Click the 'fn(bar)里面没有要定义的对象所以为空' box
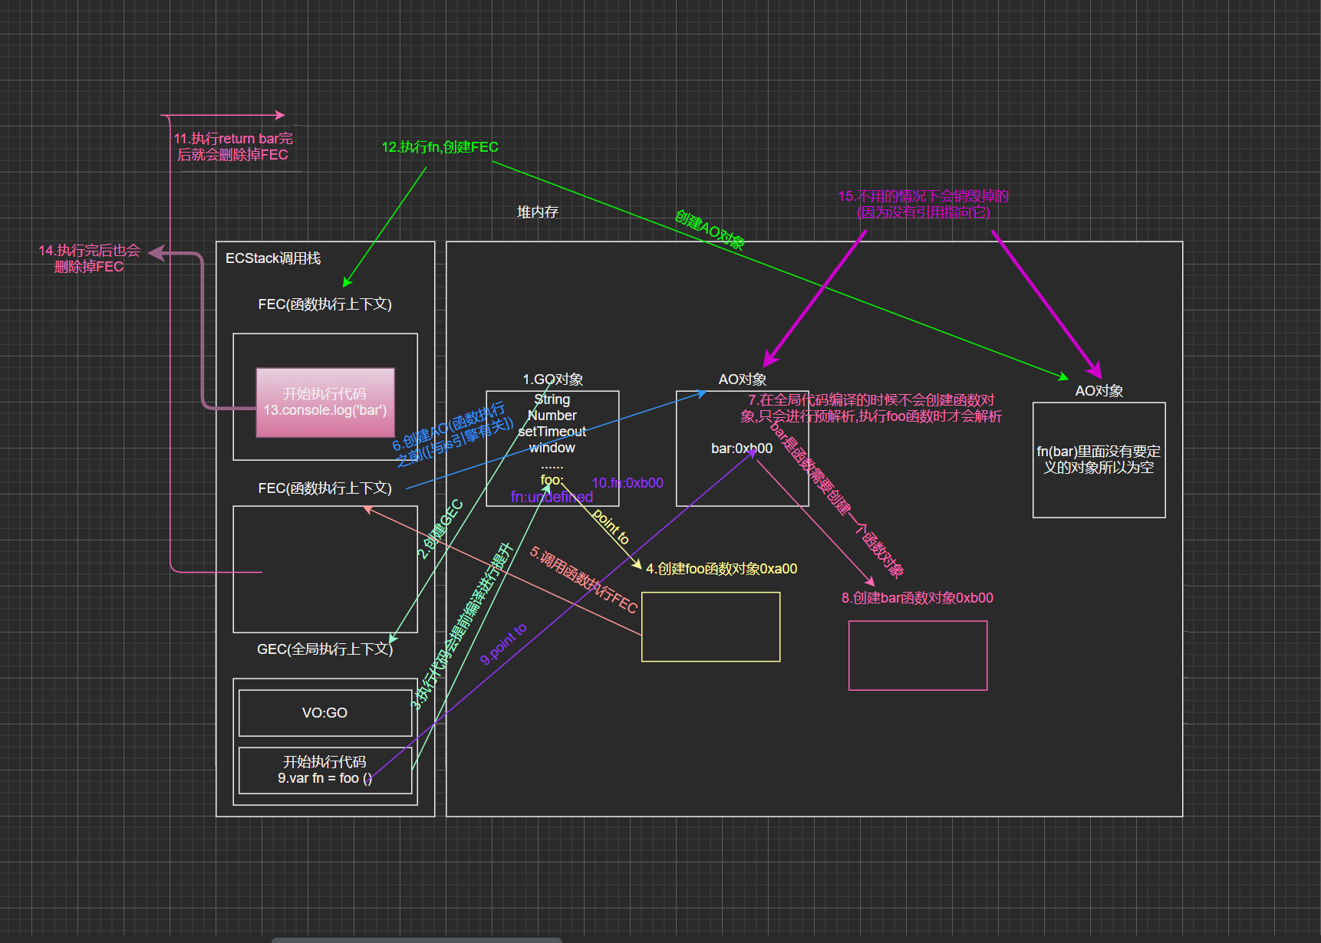The width and height of the screenshot is (1321, 943). click(x=1099, y=460)
